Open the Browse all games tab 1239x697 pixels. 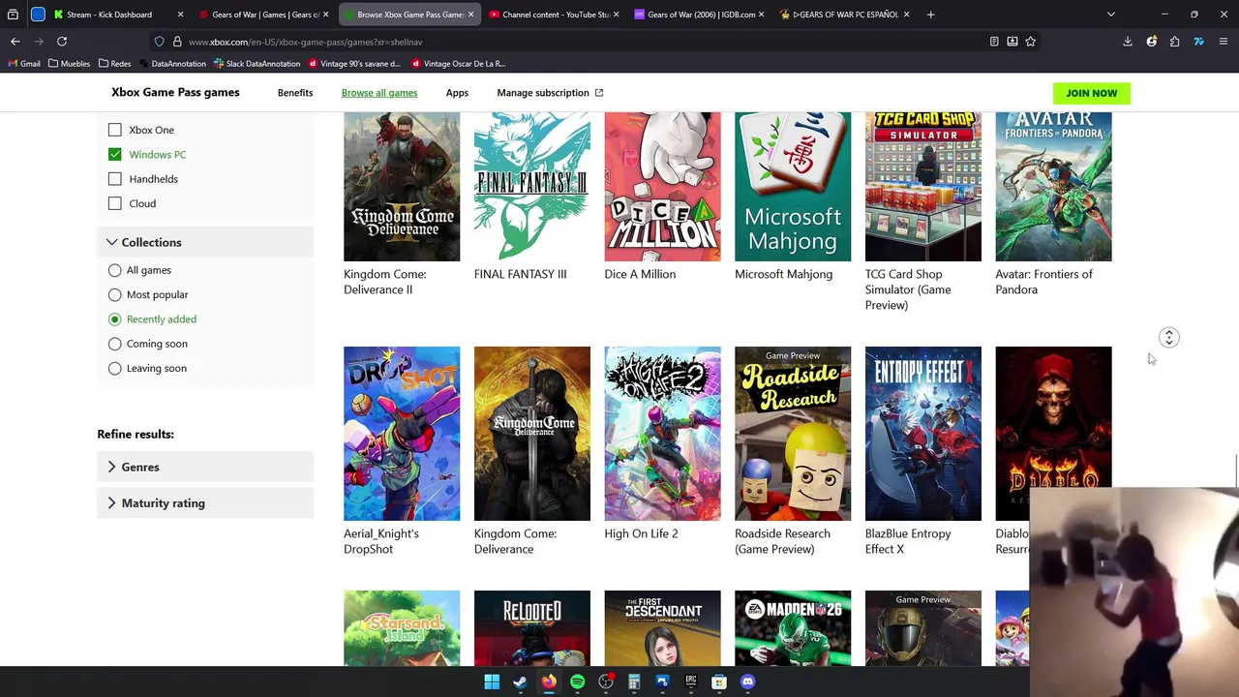[379, 93]
